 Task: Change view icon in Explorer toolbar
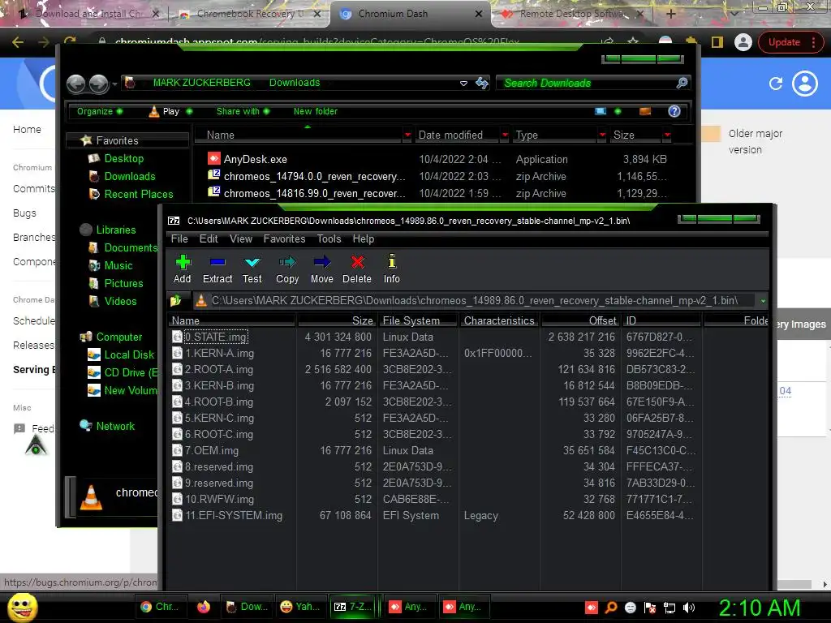[x=601, y=111]
